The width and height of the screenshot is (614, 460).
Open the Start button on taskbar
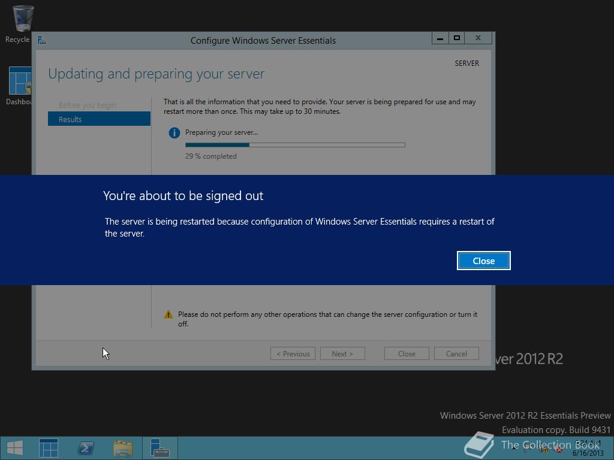[x=15, y=448]
